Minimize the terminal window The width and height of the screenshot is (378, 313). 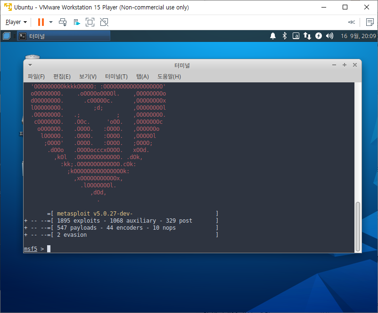334,65
